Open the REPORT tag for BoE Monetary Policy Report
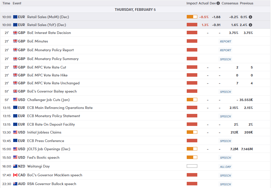This screenshot has height=188, width=271. click(x=225, y=50)
